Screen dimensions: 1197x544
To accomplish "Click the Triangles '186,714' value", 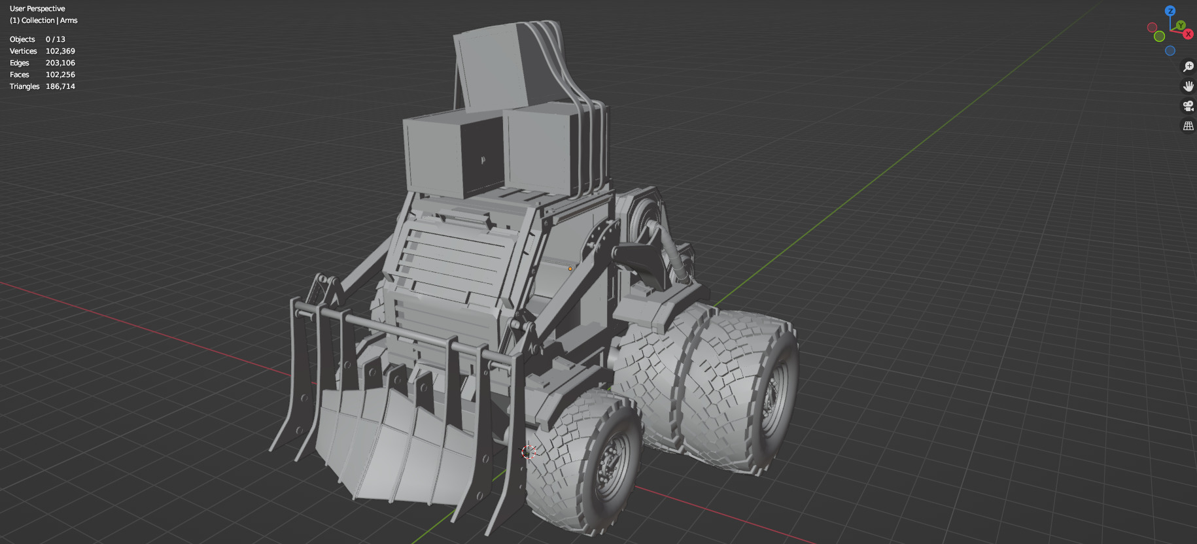I will pos(60,86).
